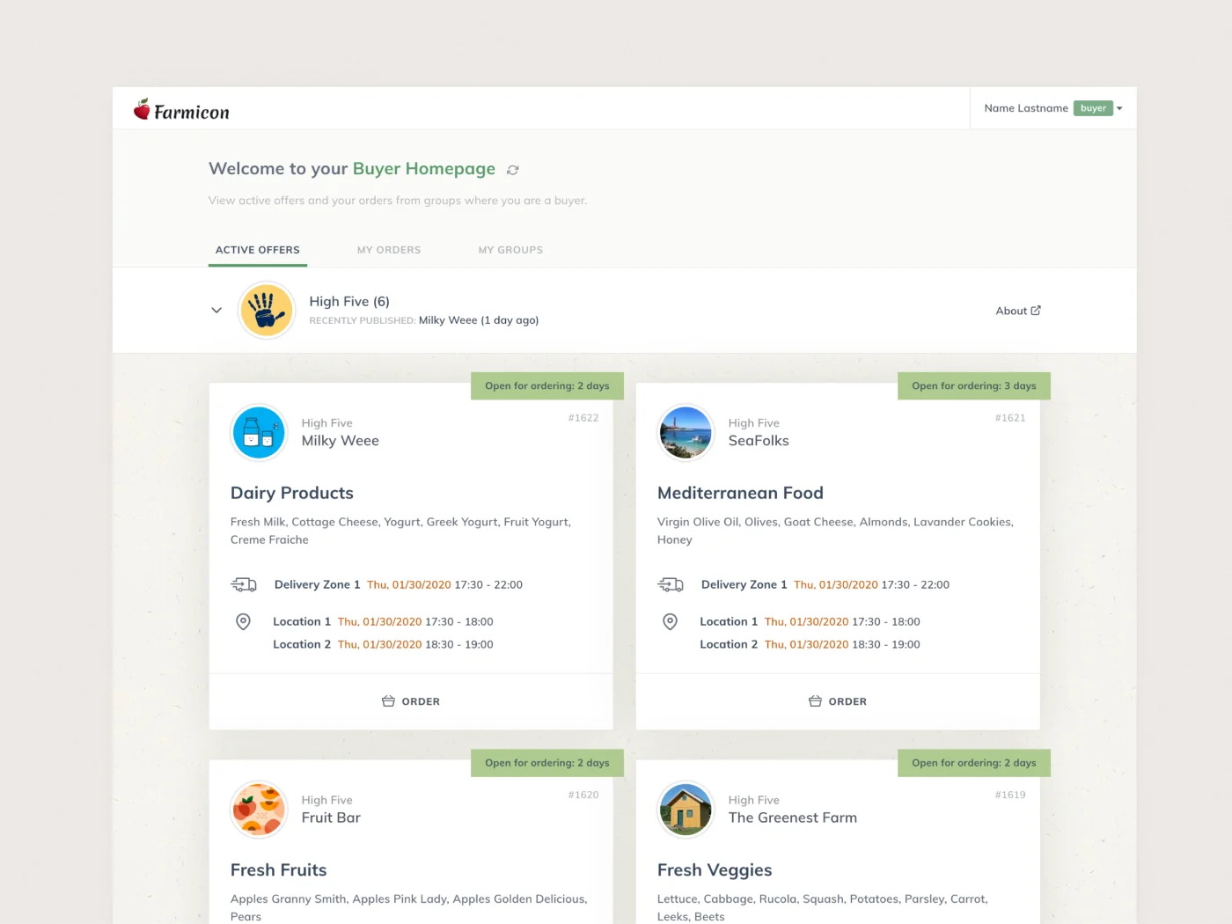1232x924 pixels.
Task: Click the location pin icon in Dairy Products card
Action: click(244, 622)
